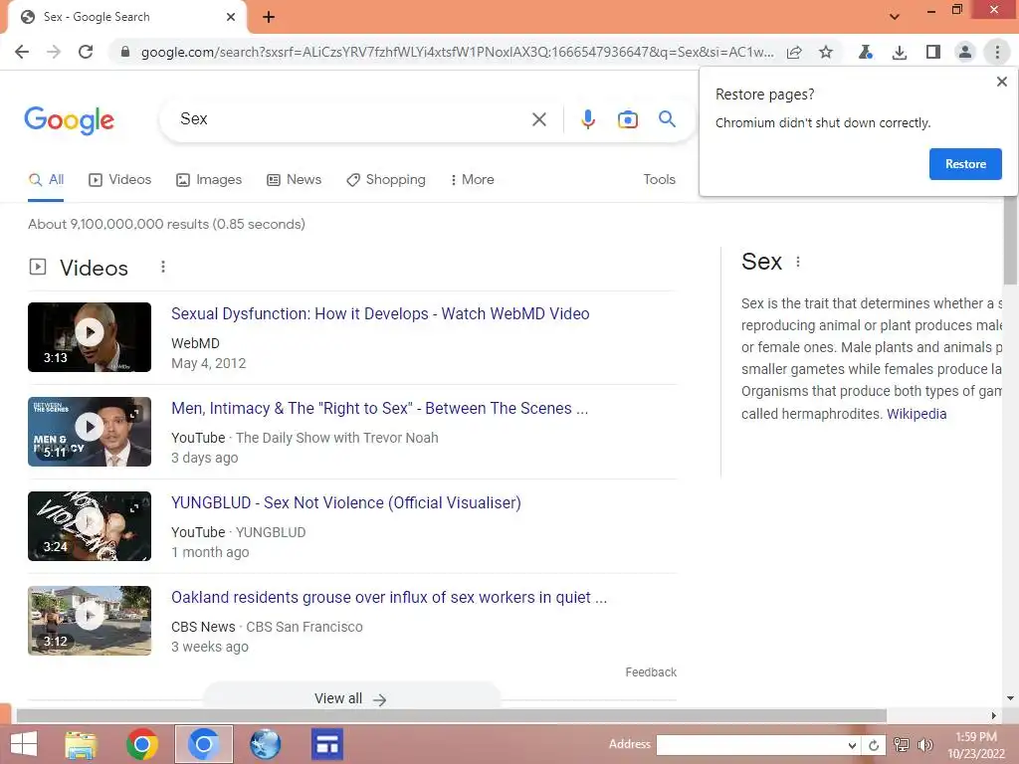Toggle the side panel icon
1019x764 pixels.
point(933,52)
